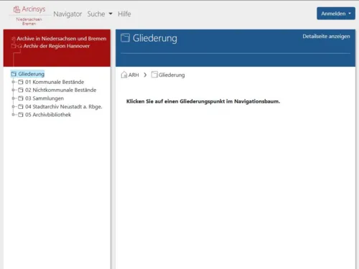
Task: Click the Gliederung panel heading text
Action: (155, 38)
